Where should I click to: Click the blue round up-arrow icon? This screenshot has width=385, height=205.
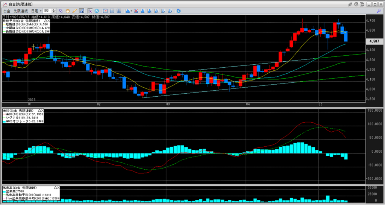pyautogui.click(x=97, y=11)
